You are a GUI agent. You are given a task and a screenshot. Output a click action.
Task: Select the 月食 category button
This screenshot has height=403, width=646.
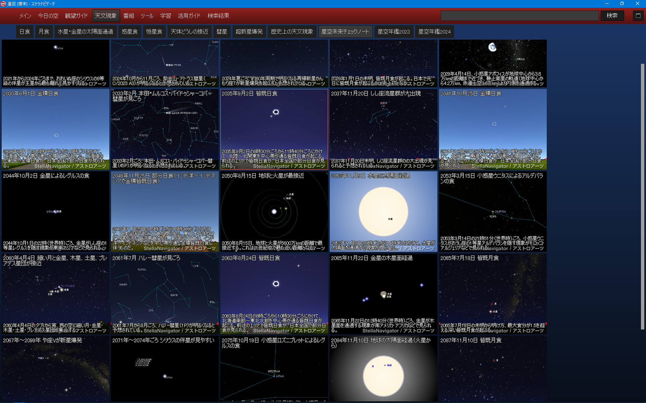[44, 32]
